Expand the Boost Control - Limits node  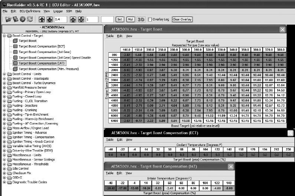(x=4, y=74)
